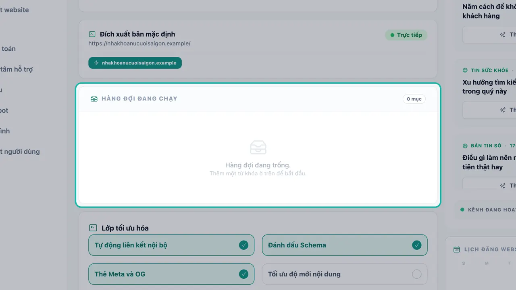Open the https://nhakhoanucuoisaigon.example/ URL text
The image size is (516, 290).
[139, 43]
